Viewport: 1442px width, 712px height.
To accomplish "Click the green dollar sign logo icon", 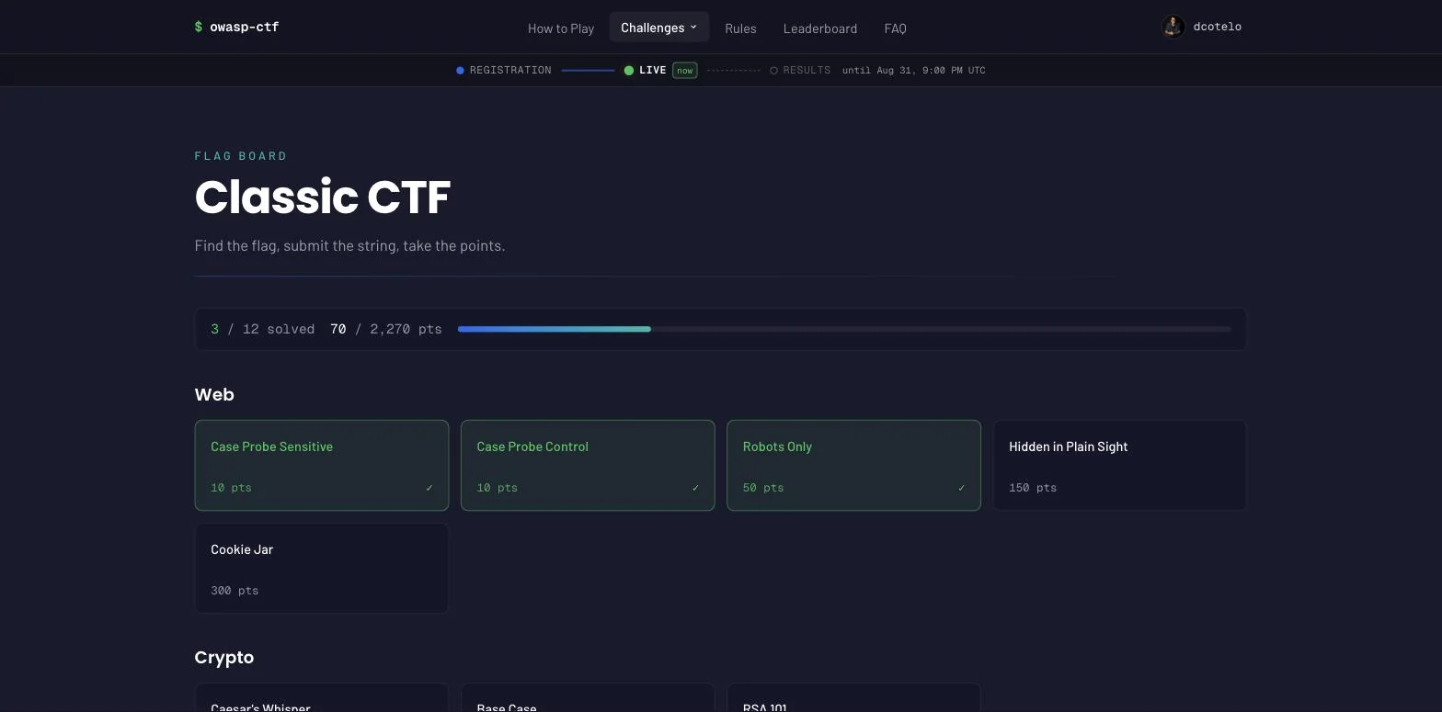I will tap(199, 27).
